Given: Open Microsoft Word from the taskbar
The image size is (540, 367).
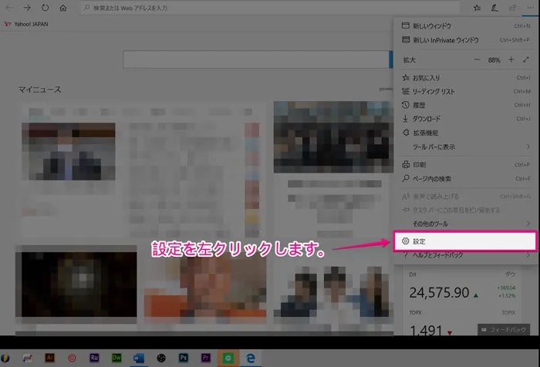Looking at the screenshot, I should tap(138, 358).
